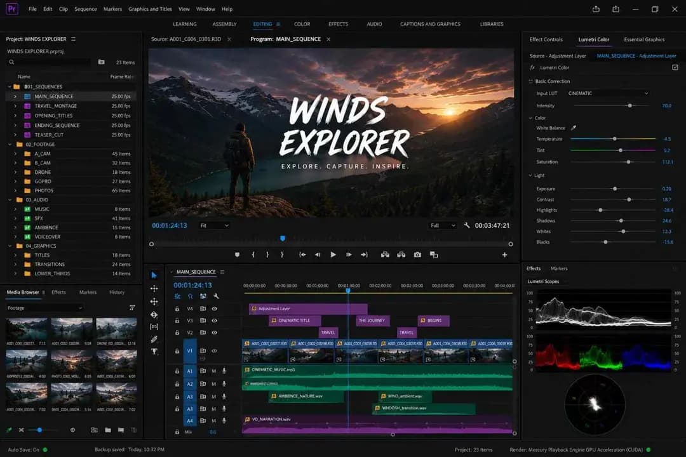Viewport: 686px width, 457px height.
Task: Disable the Lumetri Color fx checkbox
Action: 675,67
